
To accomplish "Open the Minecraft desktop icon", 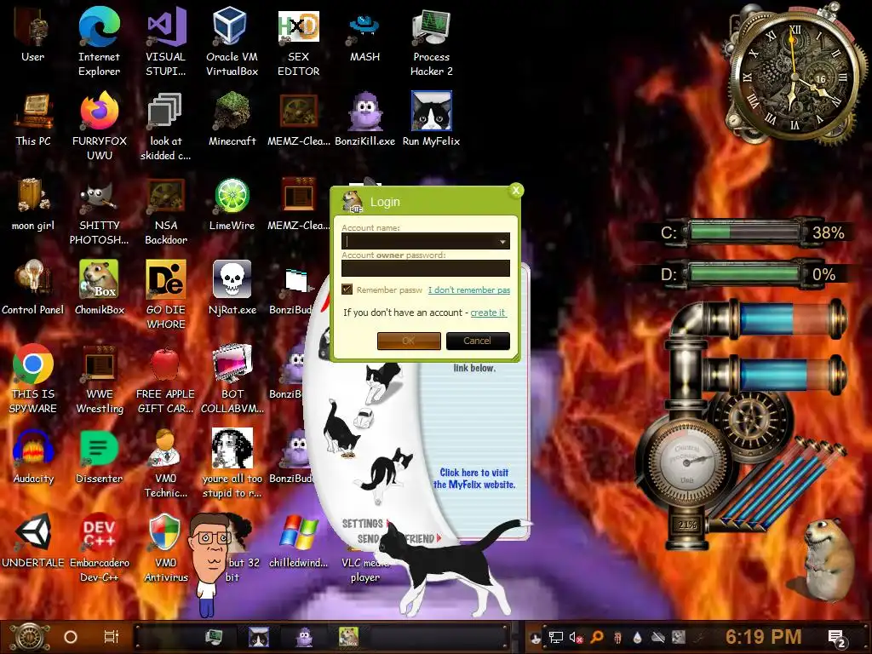I will pyautogui.click(x=232, y=112).
